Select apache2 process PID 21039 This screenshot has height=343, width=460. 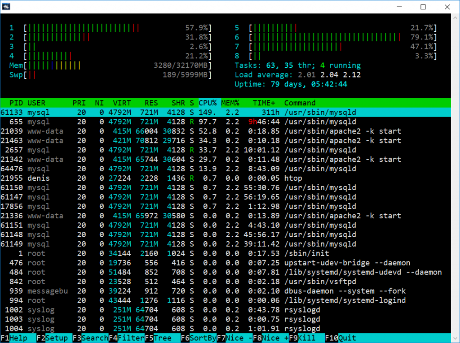click(226, 131)
